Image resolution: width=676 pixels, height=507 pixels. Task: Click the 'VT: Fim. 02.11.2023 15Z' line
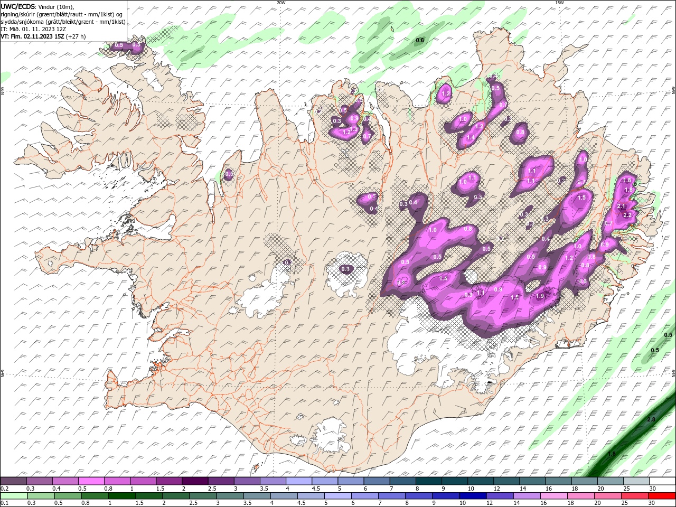pyautogui.click(x=43, y=37)
